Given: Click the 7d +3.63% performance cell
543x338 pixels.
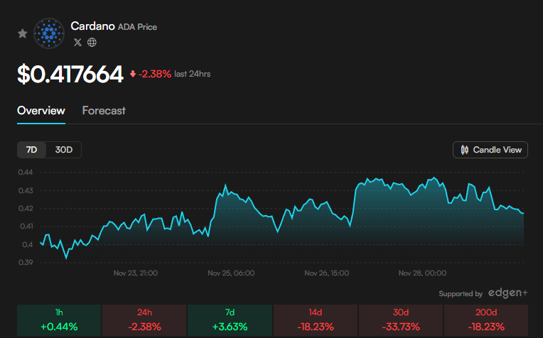Looking at the screenshot, I should click(230, 320).
